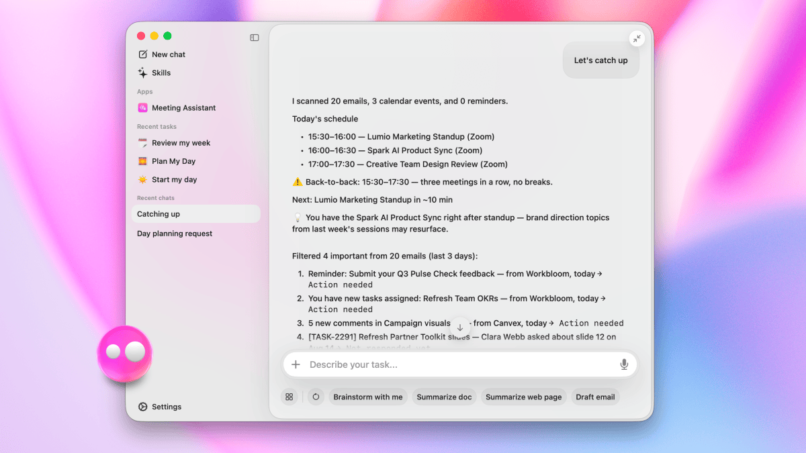Click the Start my day sun icon
806x453 pixels.
142,179
